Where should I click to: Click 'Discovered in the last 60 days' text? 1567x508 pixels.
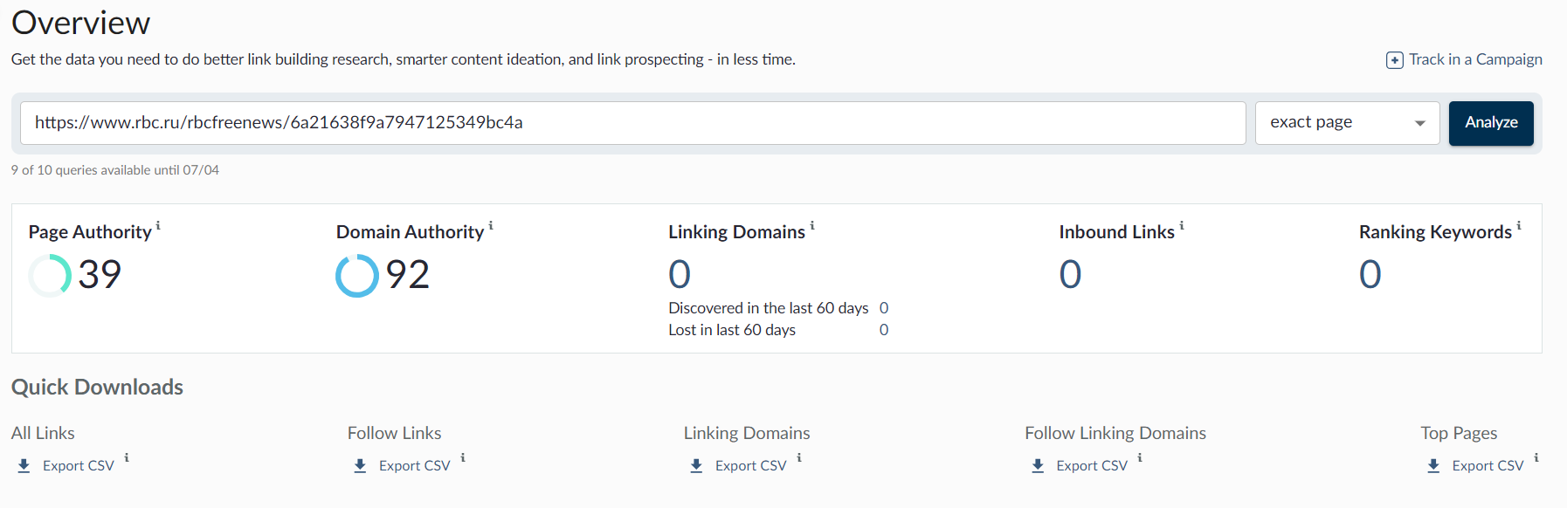tap(769, 308)
